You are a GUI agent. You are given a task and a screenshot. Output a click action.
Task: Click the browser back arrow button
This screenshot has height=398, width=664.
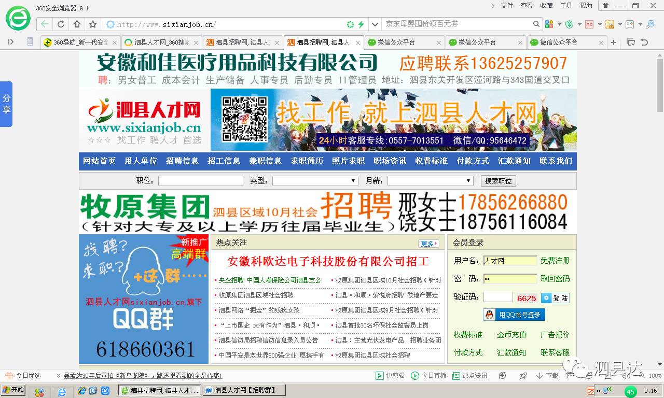tap(45, 24)
